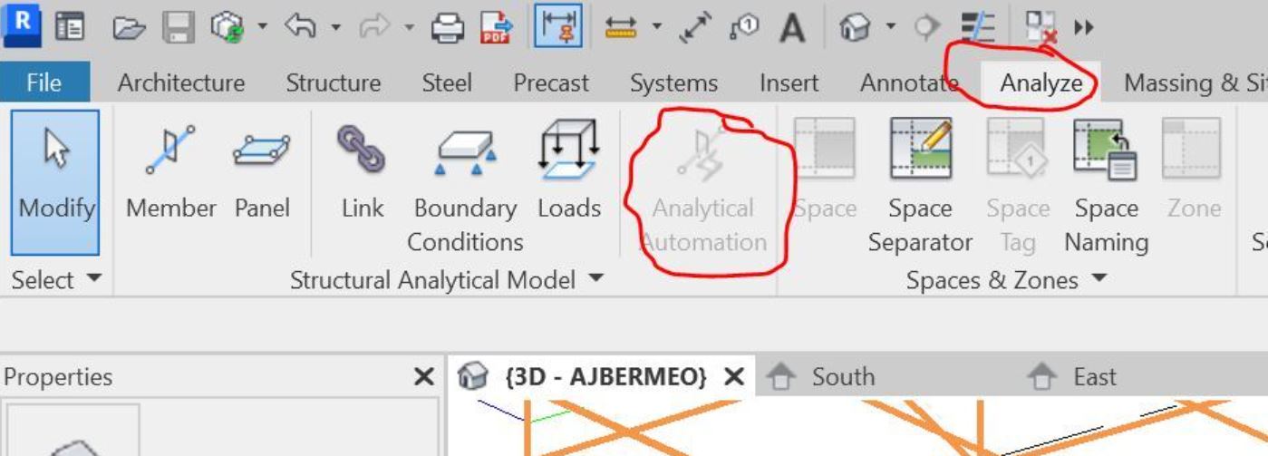This screenshot has height=456, width=1268.
Task: Click the Redo arrow icon
Action: (x=373, y=27)
